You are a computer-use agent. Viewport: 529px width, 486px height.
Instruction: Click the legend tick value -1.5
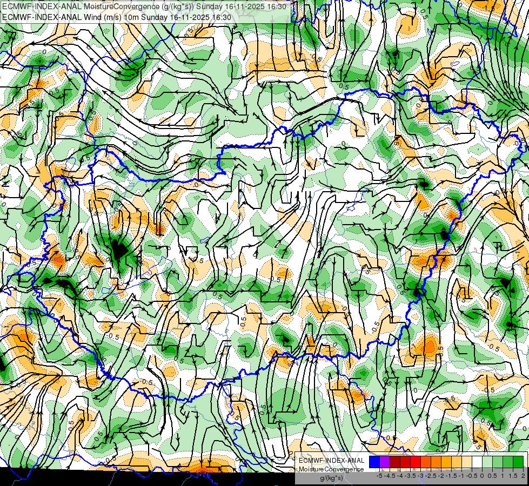coord(452,476)
